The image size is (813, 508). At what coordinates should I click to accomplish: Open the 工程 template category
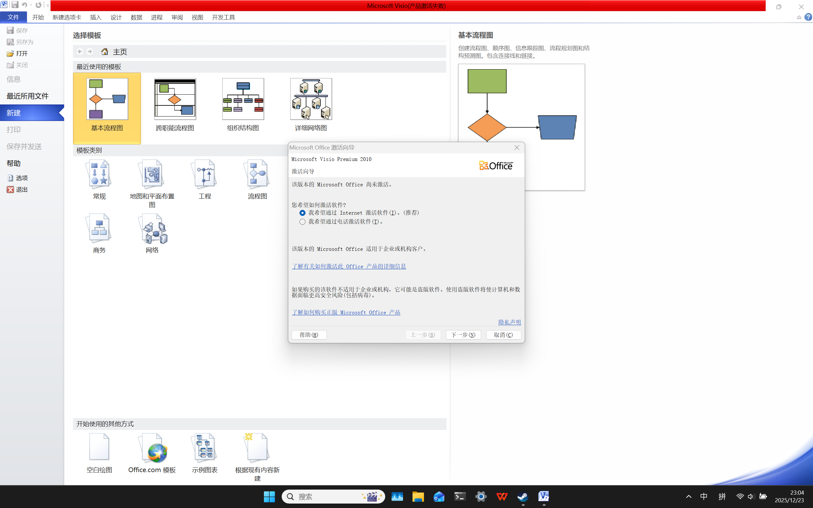click(205, 174)
